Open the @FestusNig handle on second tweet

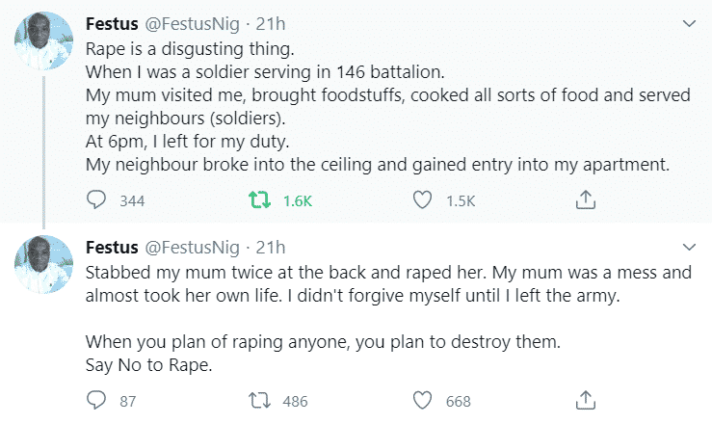195,248
